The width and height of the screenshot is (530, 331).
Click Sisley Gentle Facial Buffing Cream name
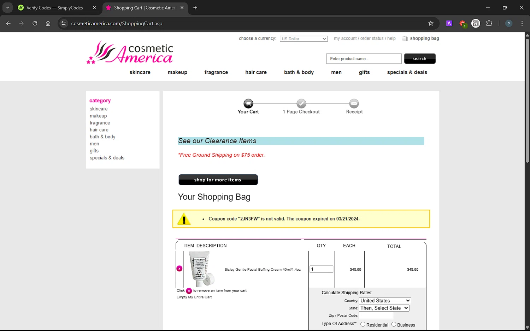(x=263, y=269)
